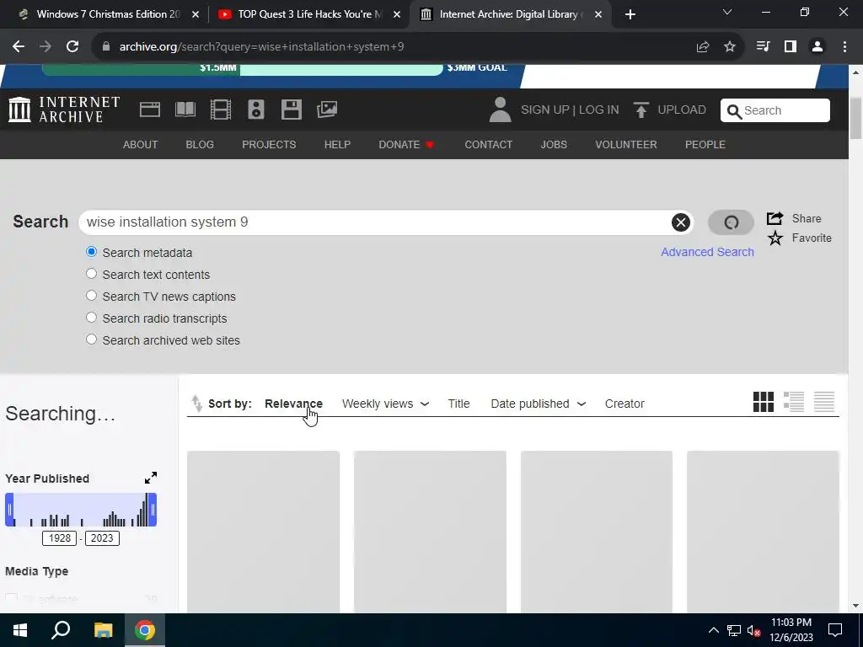The width and height of the screenshot is (863, 647).
Task: Open File Explorer from taskbar
Action: click(x=103, y=630)
